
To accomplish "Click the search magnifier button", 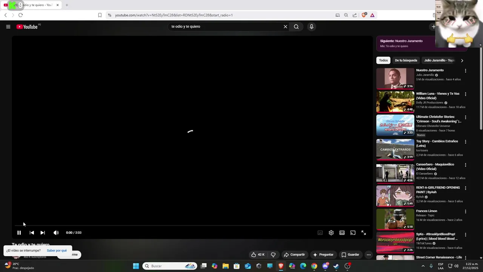I will pos(296,26).
